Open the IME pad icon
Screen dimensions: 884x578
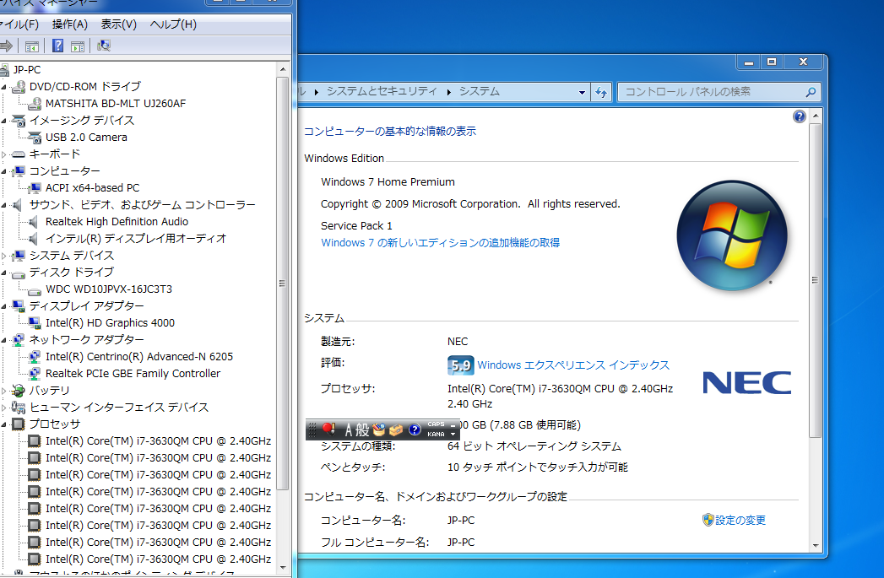[378, 429]
